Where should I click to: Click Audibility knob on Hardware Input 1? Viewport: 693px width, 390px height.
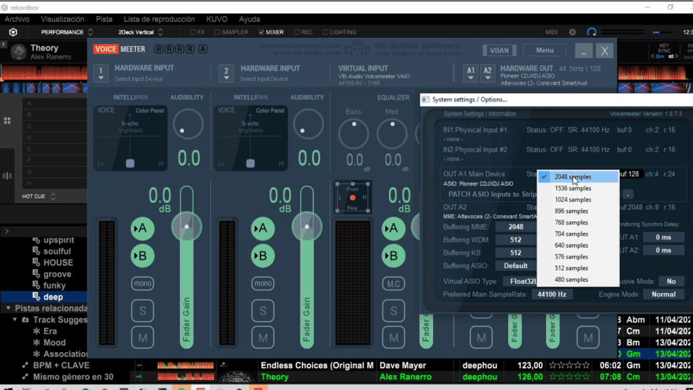(188, 125)
